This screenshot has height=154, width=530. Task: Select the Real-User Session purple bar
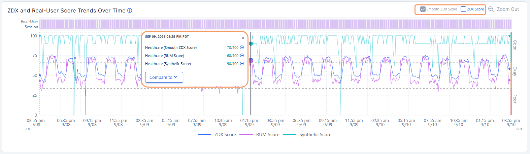pyautogui.click(x=275, y=24)
